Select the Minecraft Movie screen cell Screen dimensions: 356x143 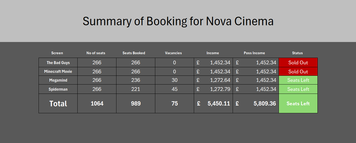coord(58,71)
